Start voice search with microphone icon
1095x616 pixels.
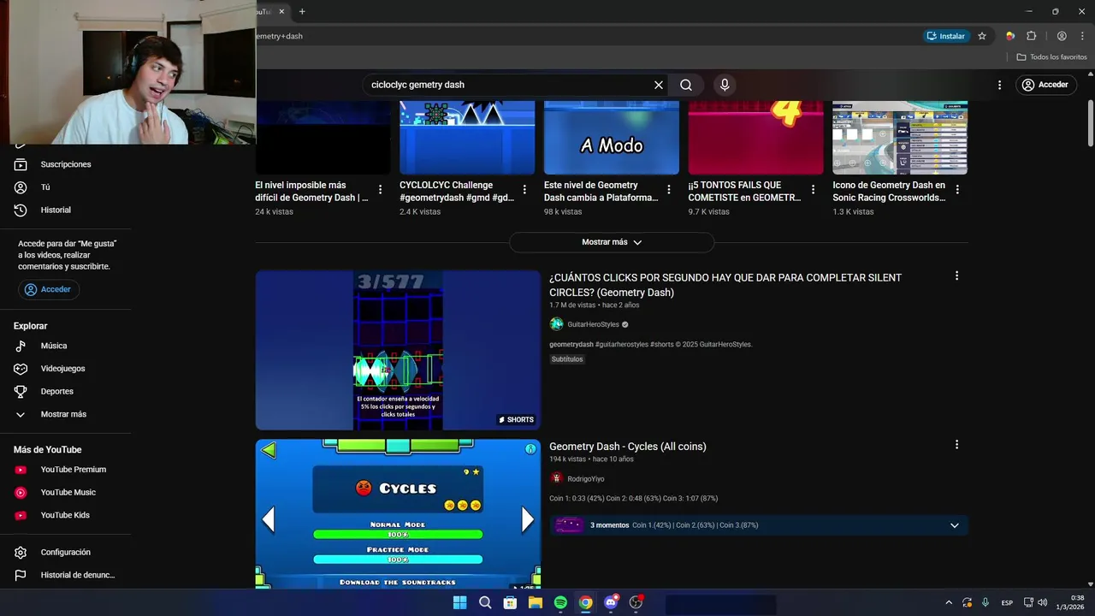point(725,85)
